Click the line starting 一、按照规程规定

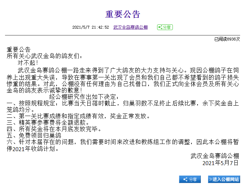pyautogui.click(x=123, y=103)
